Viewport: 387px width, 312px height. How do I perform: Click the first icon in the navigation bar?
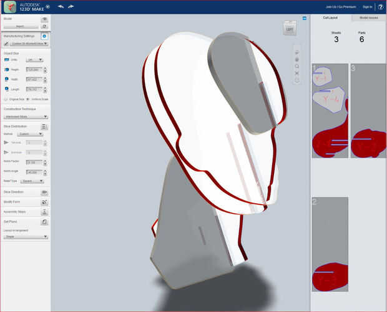coord(297,53)
